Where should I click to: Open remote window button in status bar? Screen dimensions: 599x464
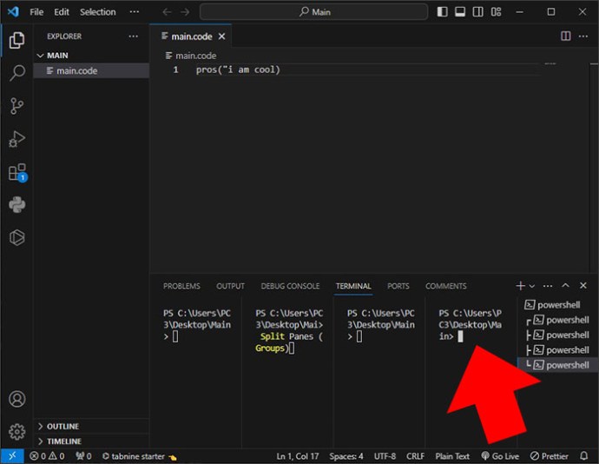(12, 456)
